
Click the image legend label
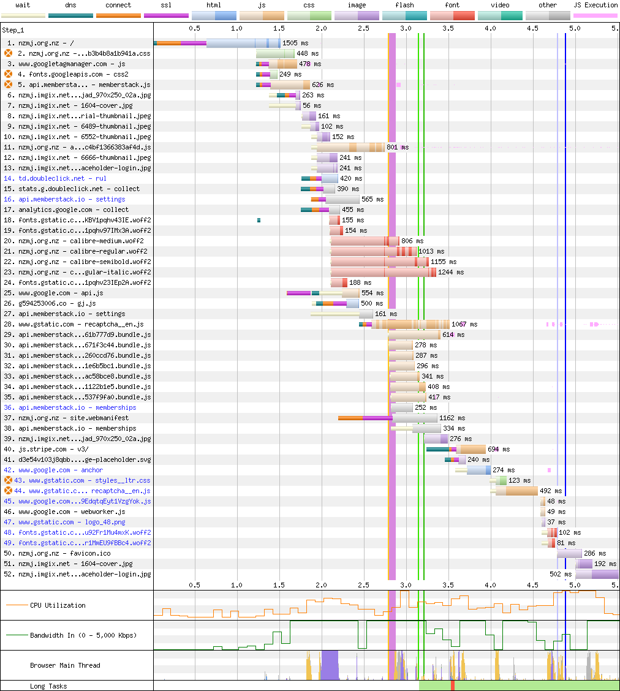coord(357,6)
